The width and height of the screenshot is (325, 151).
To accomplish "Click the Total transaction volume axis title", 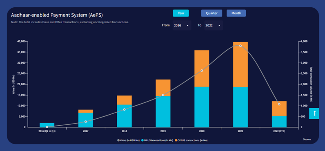I will (x=311, y=84).
